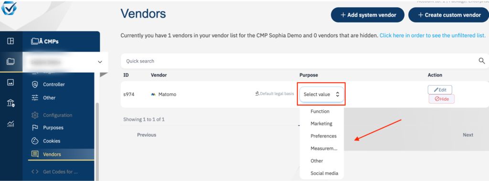The width and height of the screenshot is (489, 181).
Task: Choose Social media from purpose list
Action: (324, 173)
